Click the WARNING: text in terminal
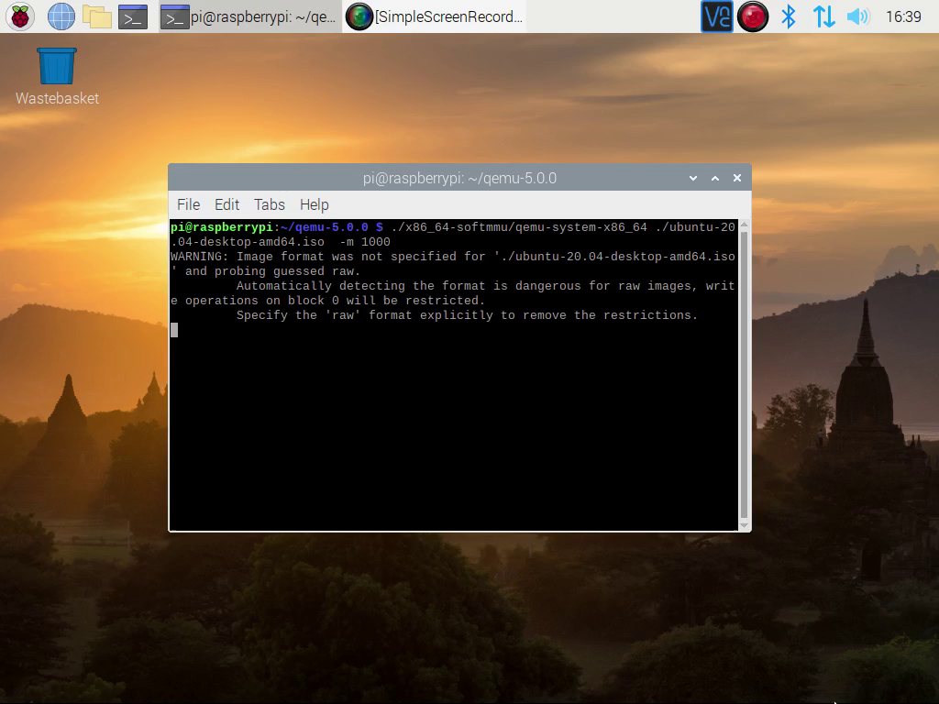The height and width of the screenshot is (704, 939). coord(199,257)
